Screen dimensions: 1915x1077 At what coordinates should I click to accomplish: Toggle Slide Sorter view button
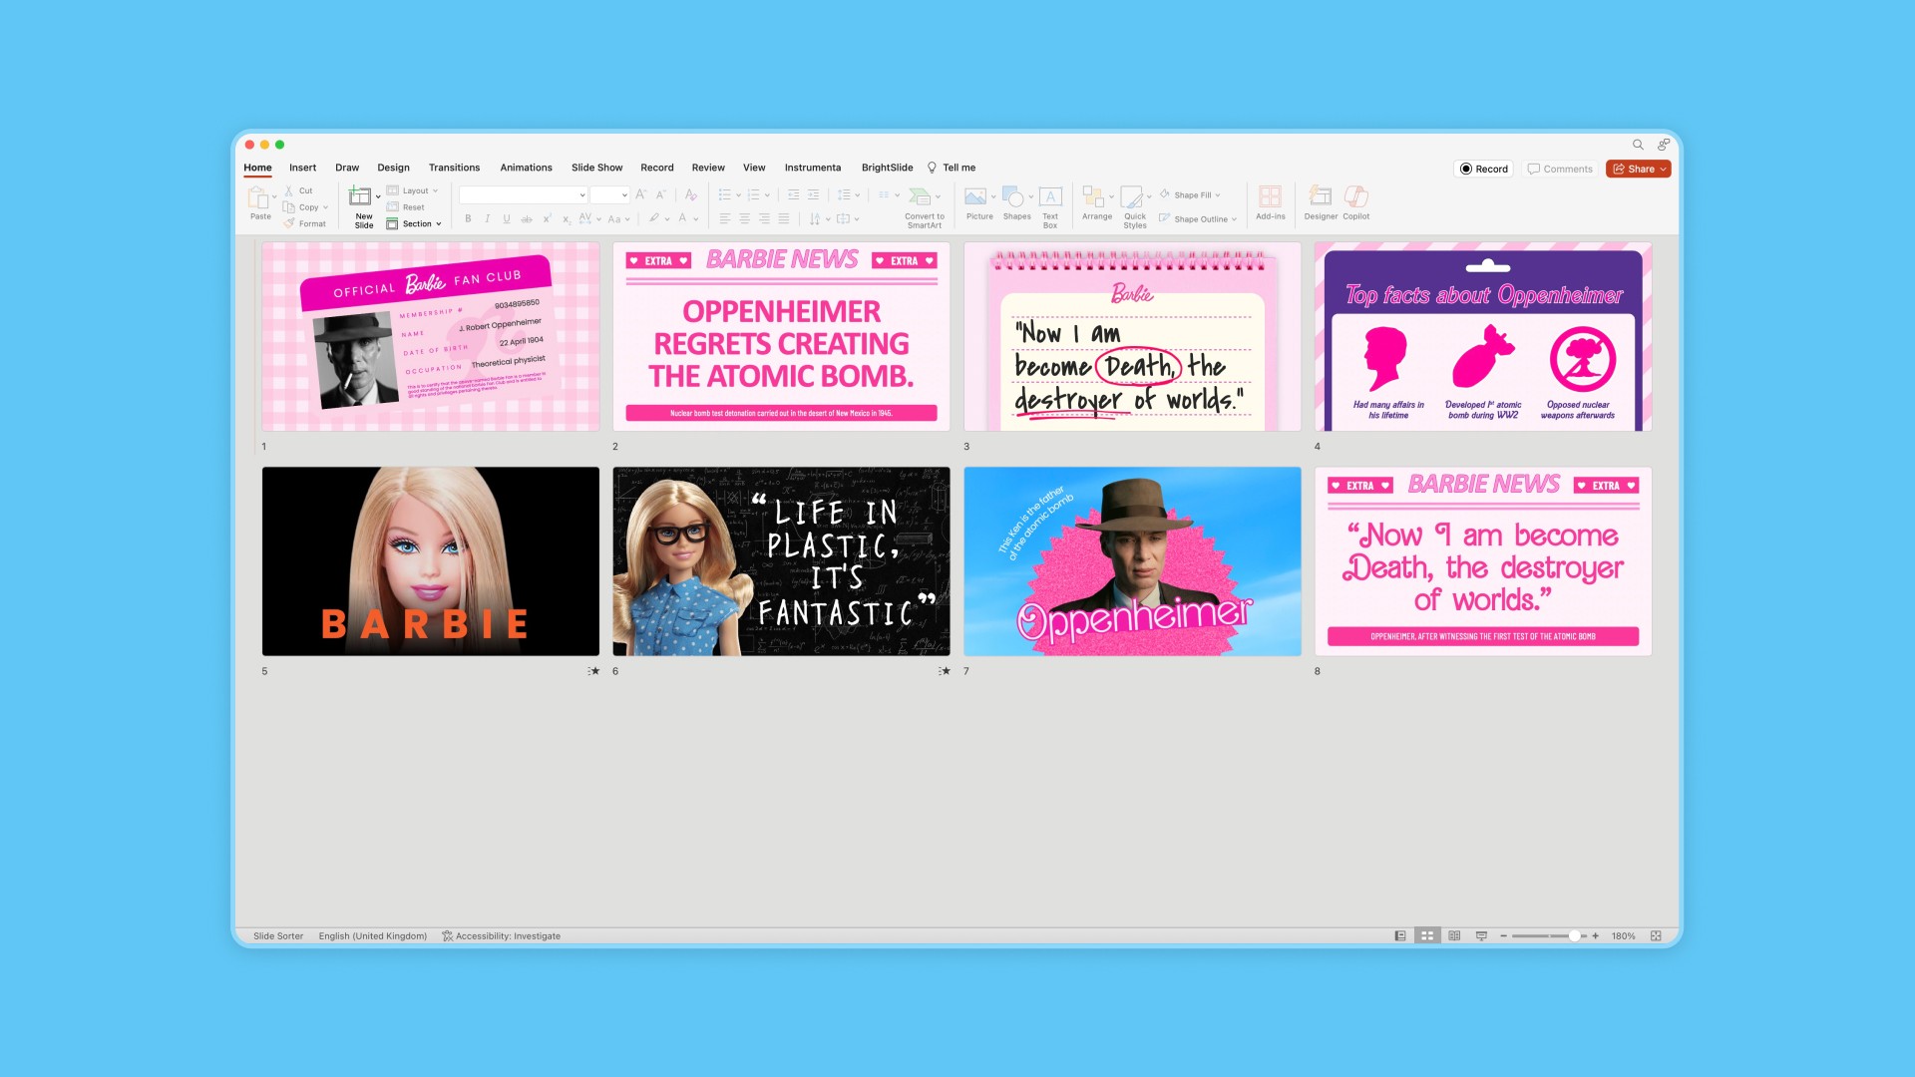pos(1427,936)
